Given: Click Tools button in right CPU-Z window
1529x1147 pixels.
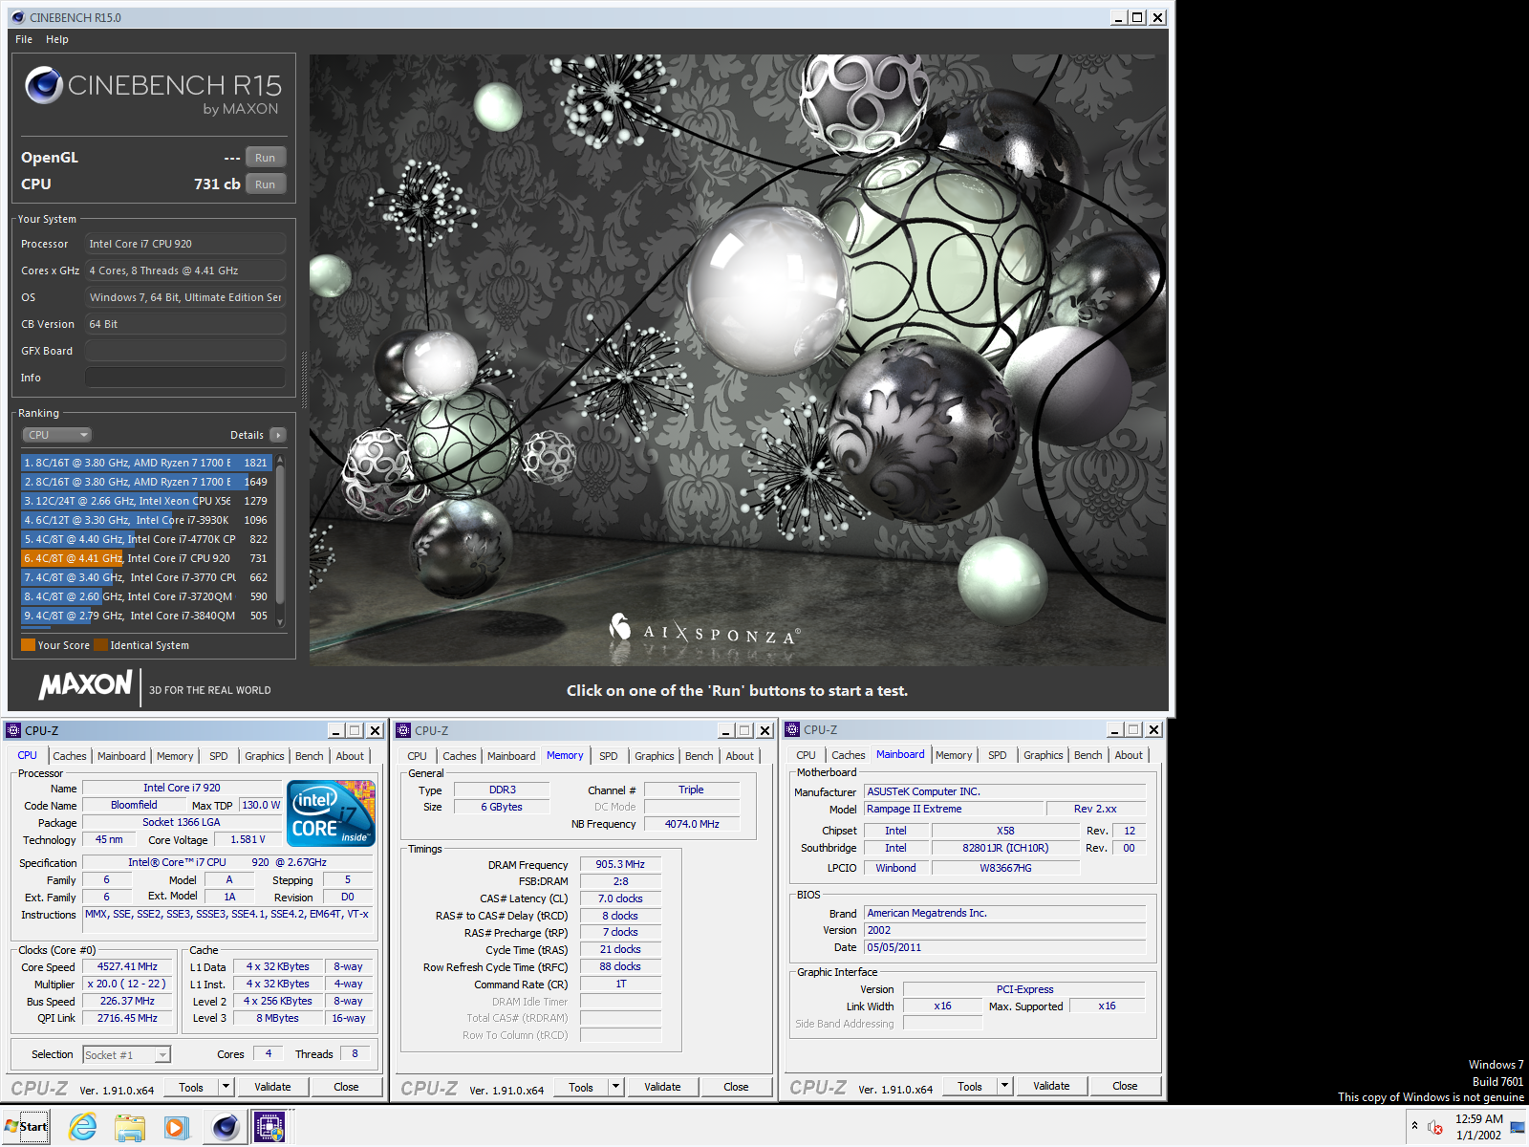Looking at the screenshot, I should 970,1087.
